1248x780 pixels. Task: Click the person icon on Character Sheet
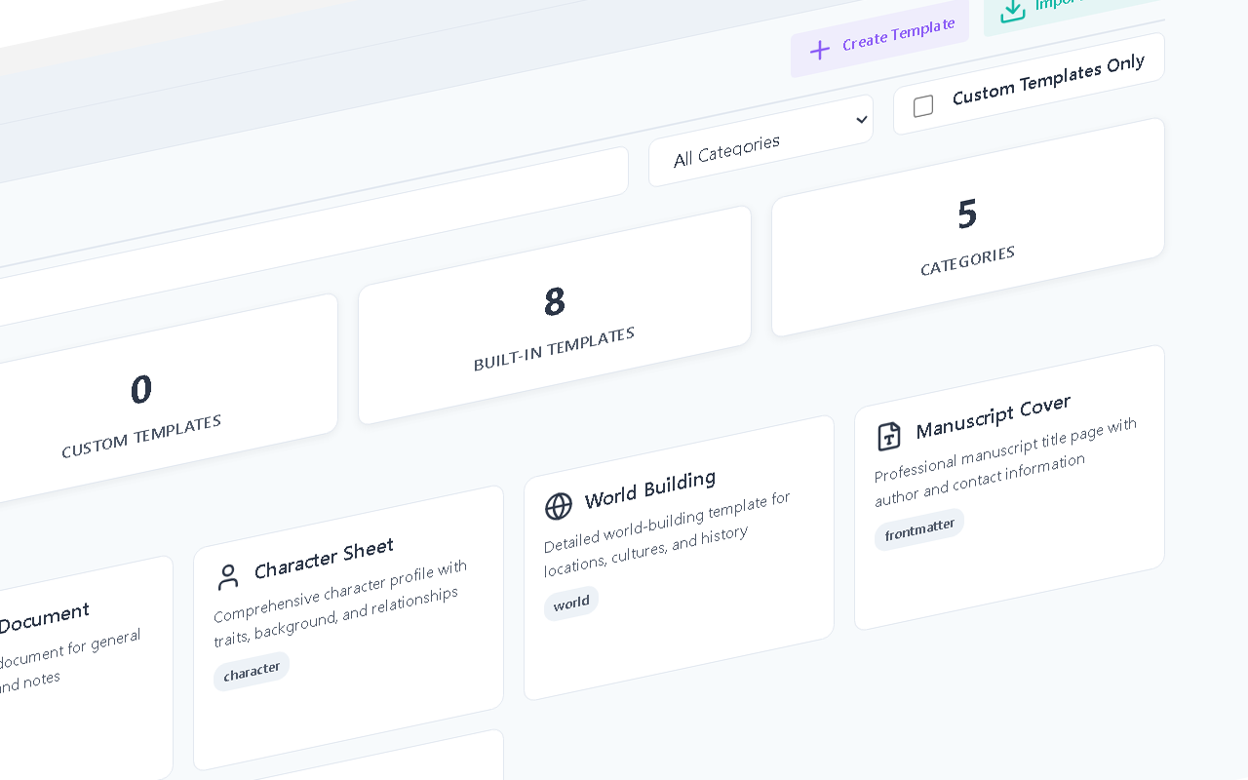pyautogui.click(x=228, y=577)
